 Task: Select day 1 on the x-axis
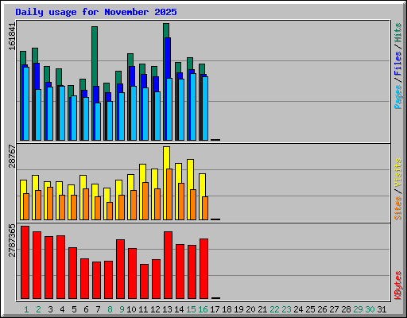pyautogui.click(x=26, y=309)
